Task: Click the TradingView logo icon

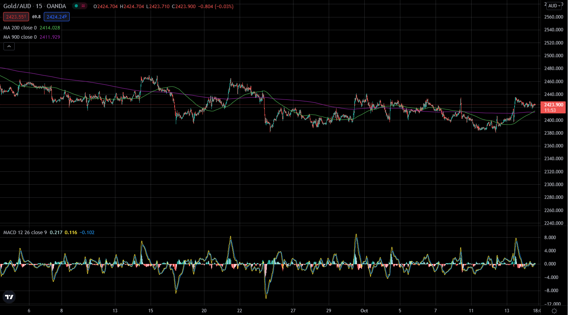Action: [x=9, y=297]
